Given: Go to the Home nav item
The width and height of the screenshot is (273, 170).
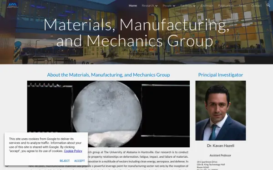Looking at the screenshot, I should coord(133,5).
